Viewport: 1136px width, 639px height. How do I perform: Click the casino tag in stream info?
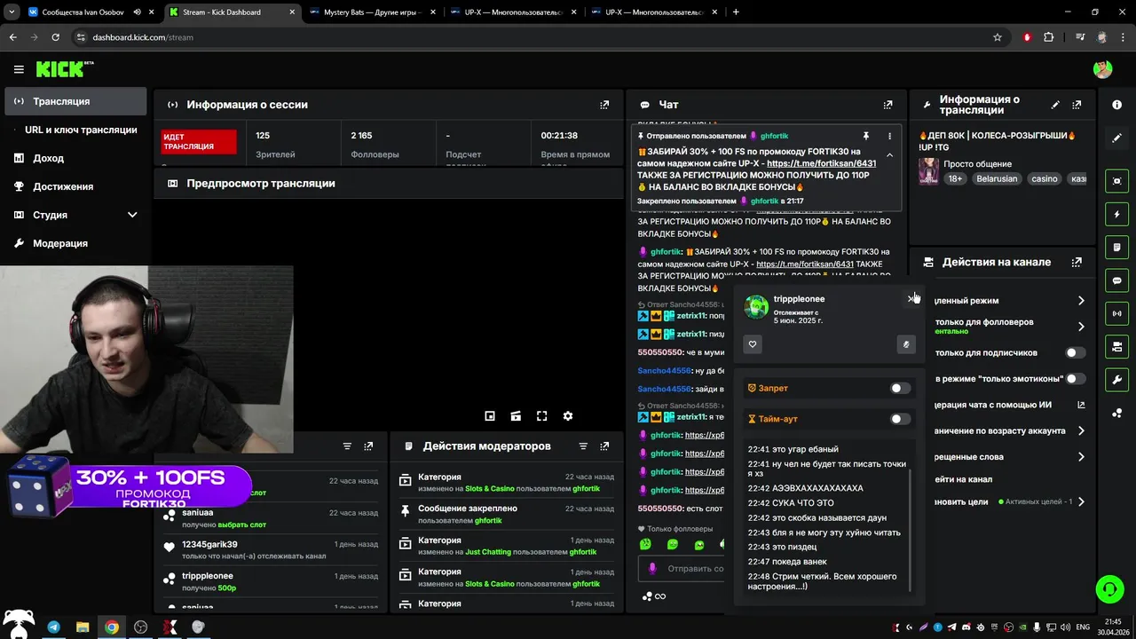tap(1044, 178)
